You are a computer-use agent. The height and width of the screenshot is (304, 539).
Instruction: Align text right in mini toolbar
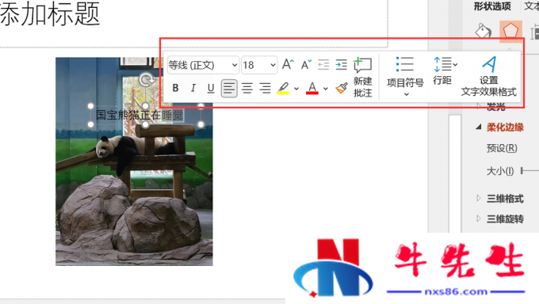(x=265, y=88)
